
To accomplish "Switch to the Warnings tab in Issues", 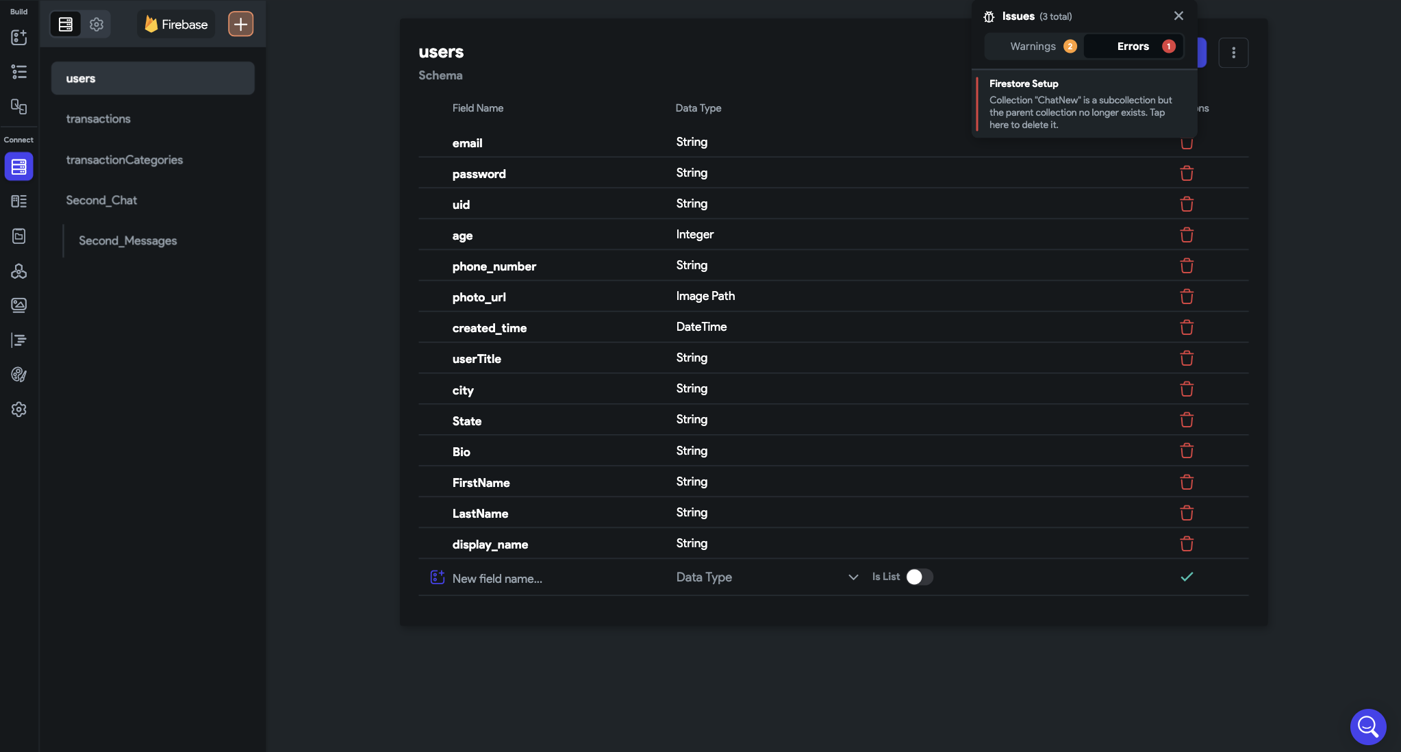I will pyautogui.click(x=1034, y=46).
